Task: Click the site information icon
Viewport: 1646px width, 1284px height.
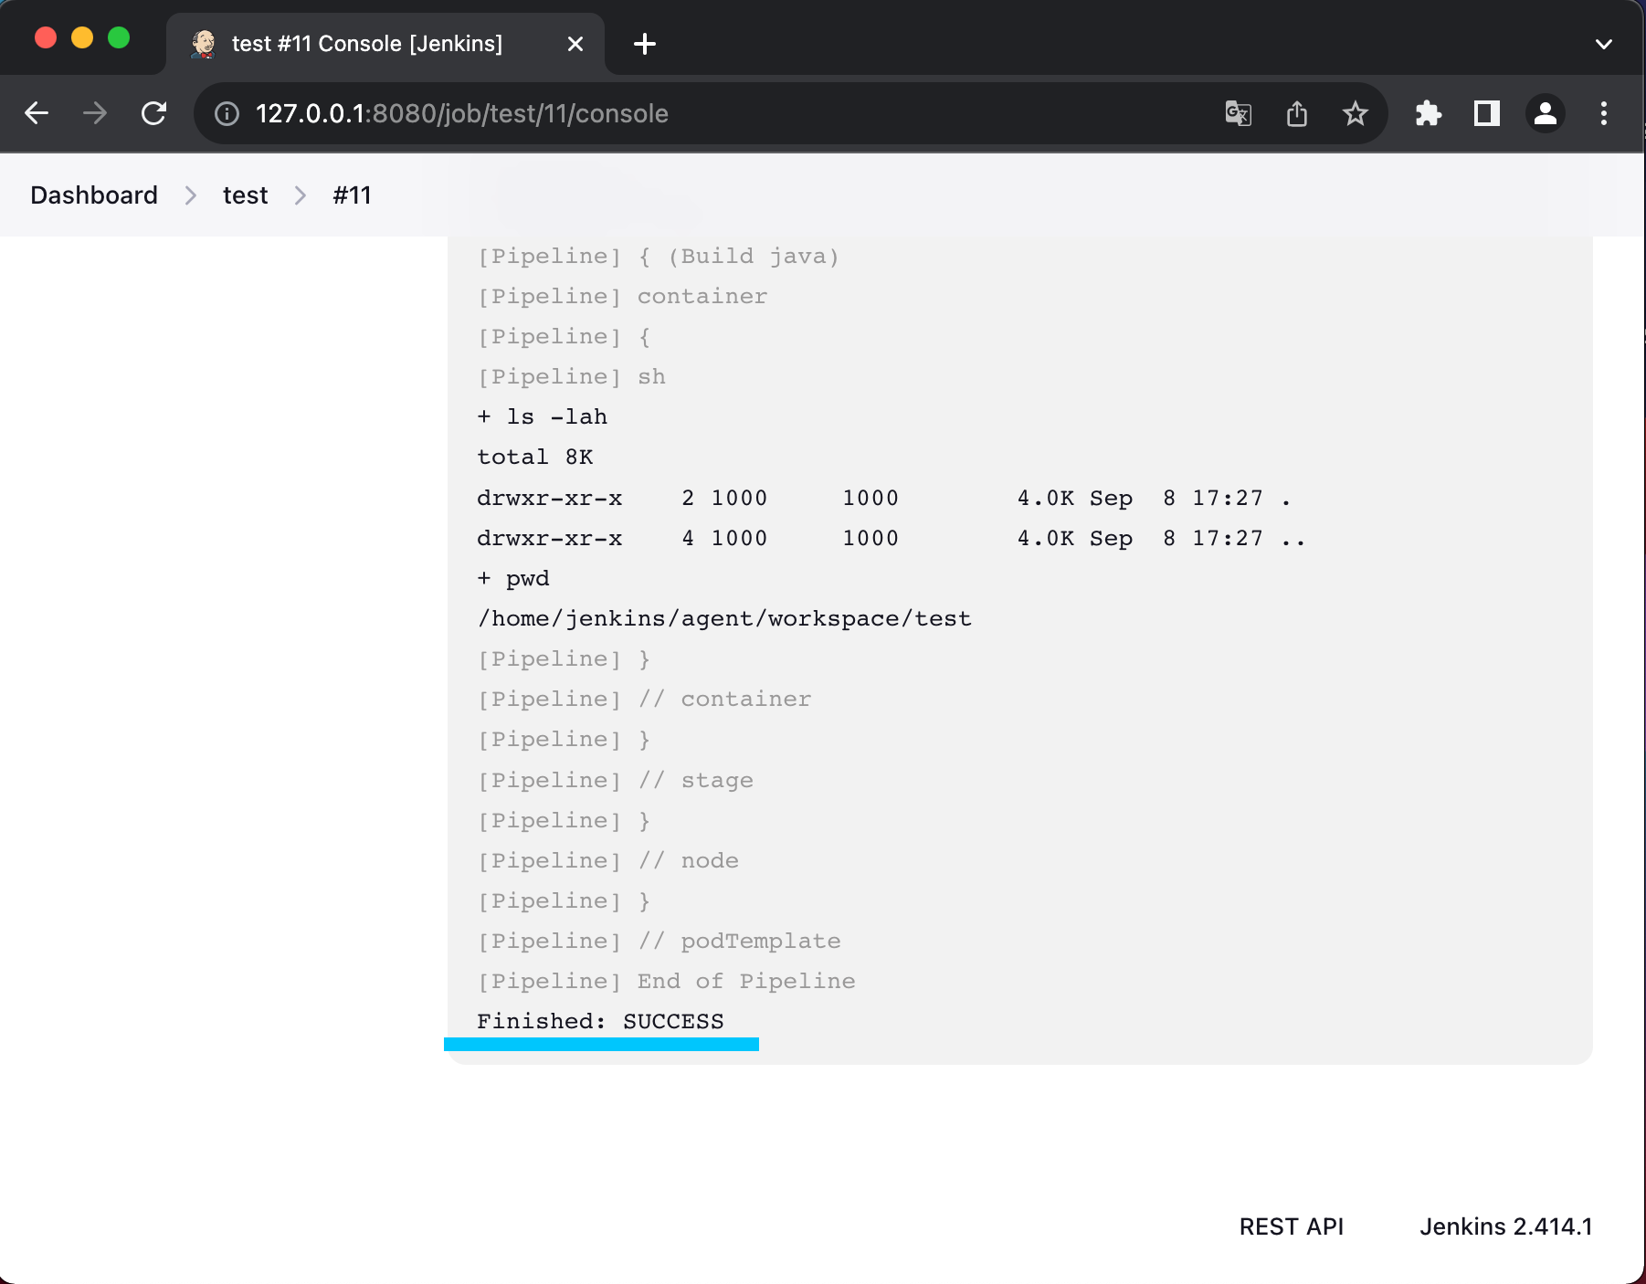Action: [x=227, y=113]
